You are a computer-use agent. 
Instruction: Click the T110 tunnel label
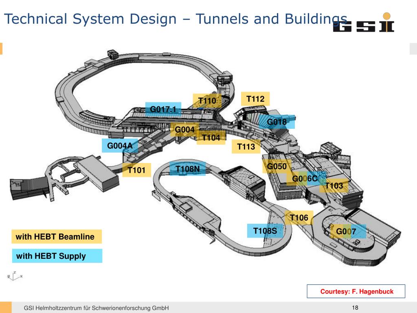coord(207,101)
